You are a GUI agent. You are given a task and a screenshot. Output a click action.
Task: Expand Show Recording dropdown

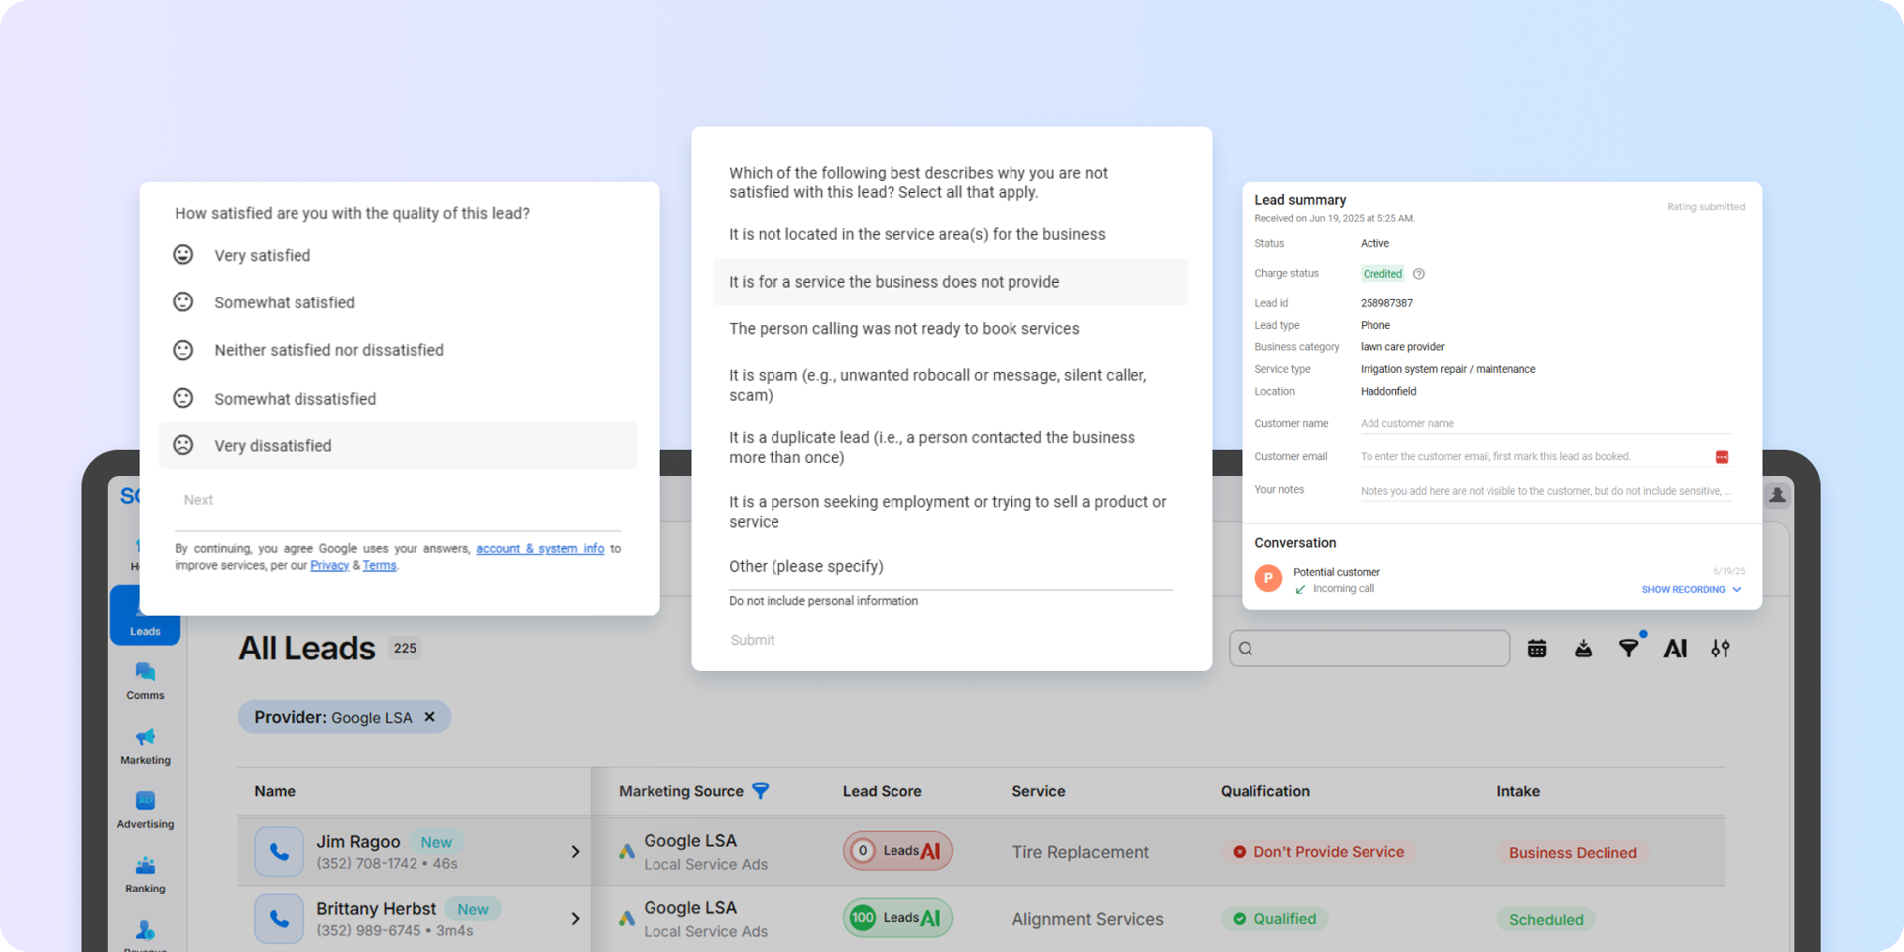click(x=1691, y=590)
